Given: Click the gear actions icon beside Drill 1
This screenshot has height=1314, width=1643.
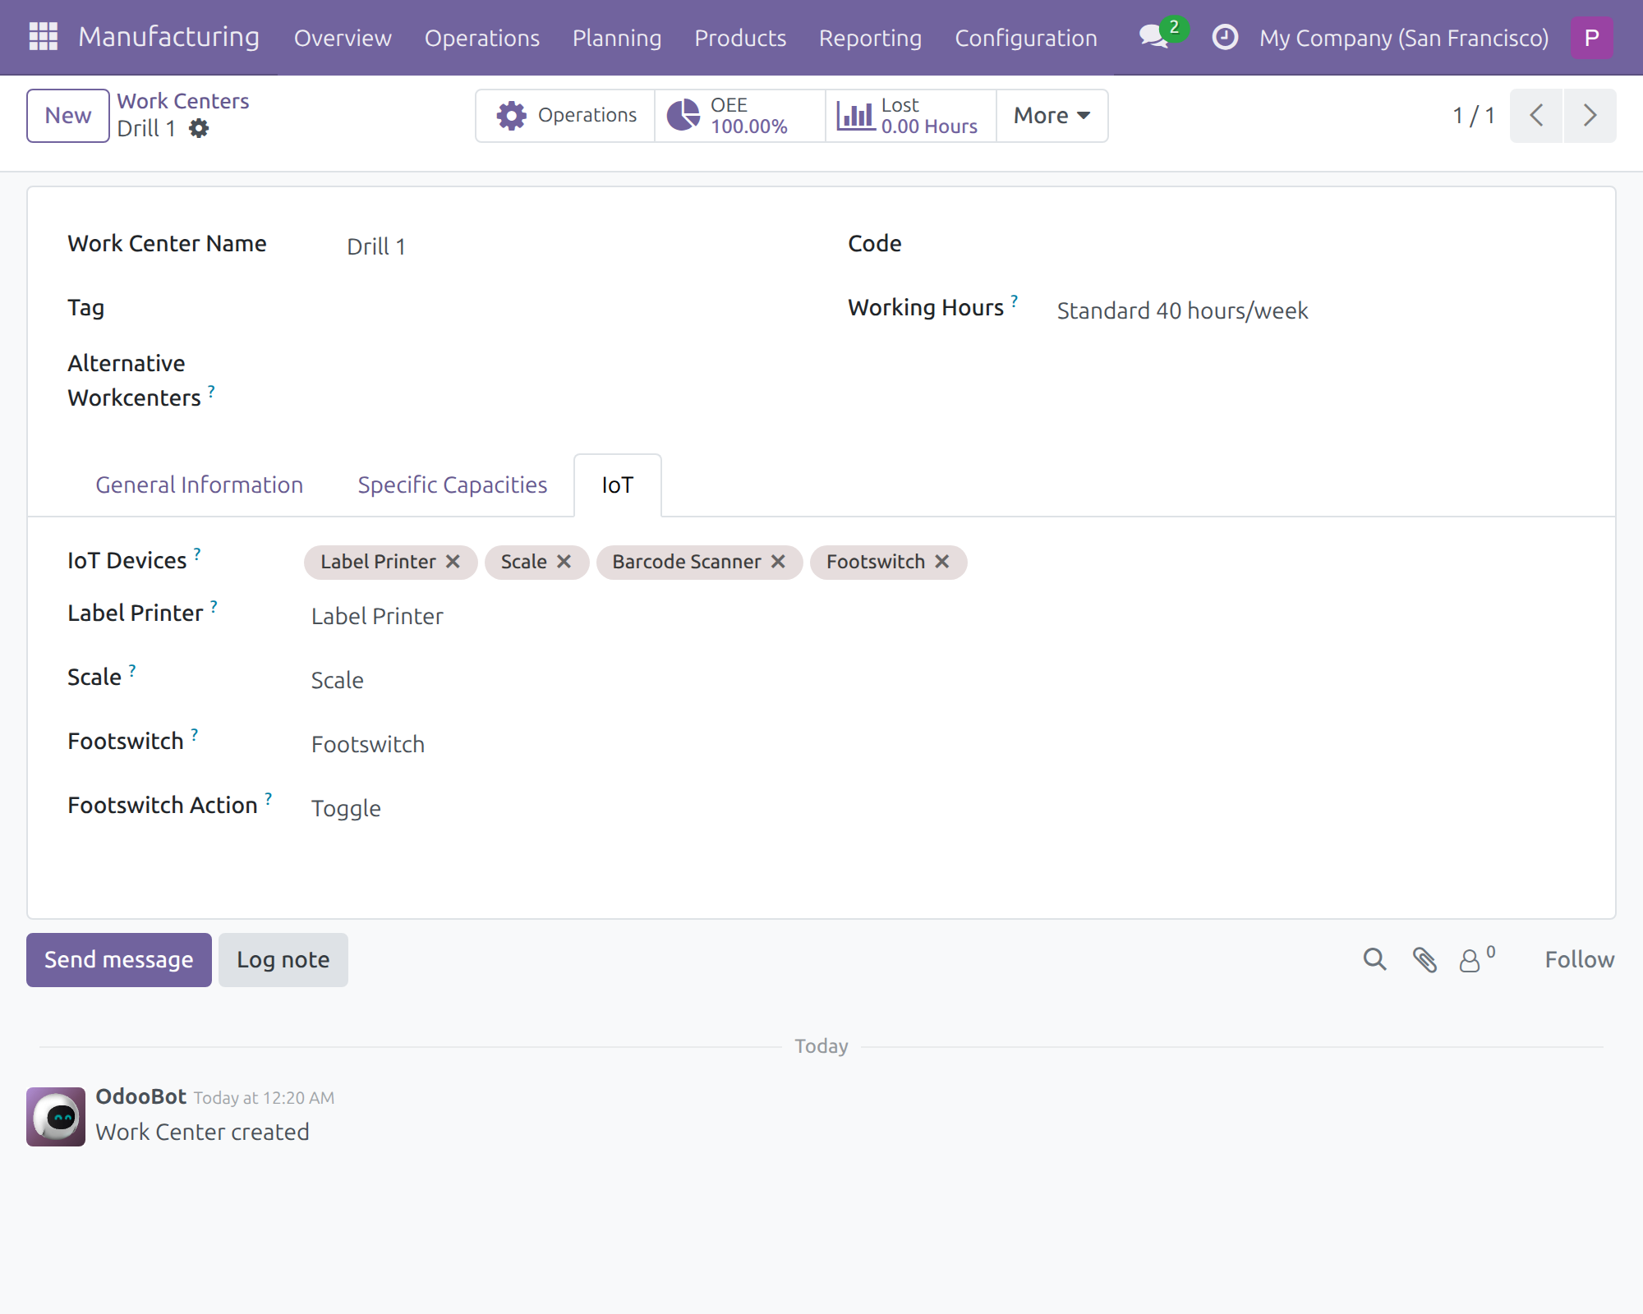Looking at the screenshot, I should (x=199, y=129).
